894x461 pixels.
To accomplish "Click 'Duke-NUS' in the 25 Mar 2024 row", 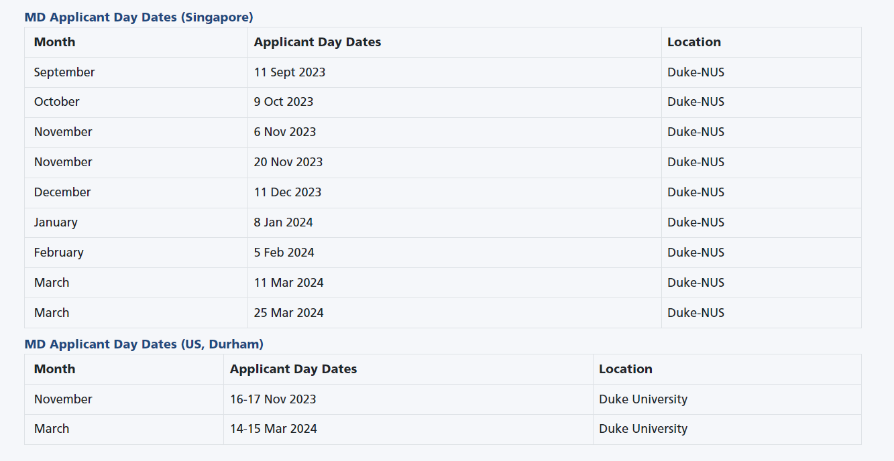I will pyautogui.click(x=696, y=313).
